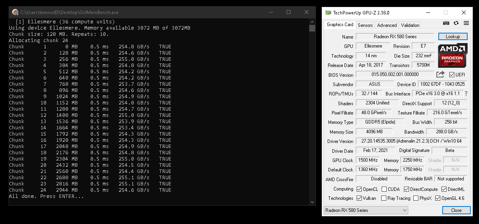Click the 'Allocating chunk 24' console line

tap(38, 41)
